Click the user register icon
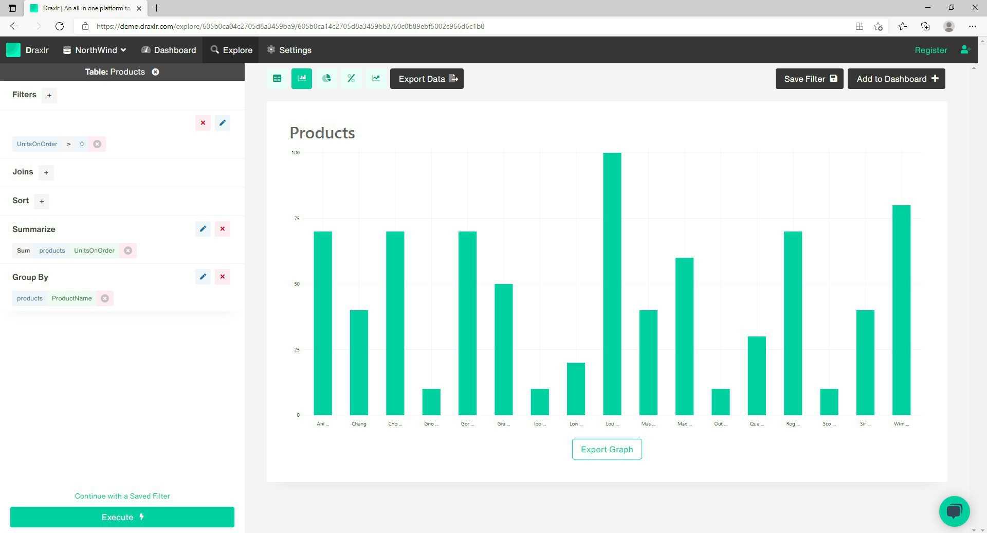Image resolution: width=987 pixels, height=533 pixels. pyautogui.click(x=965, y=50)
